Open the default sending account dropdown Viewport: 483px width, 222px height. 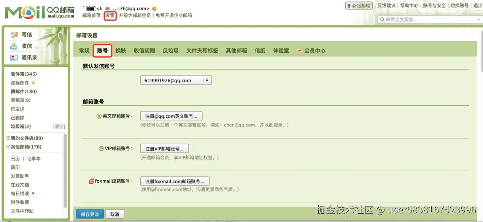pos(207,80)
